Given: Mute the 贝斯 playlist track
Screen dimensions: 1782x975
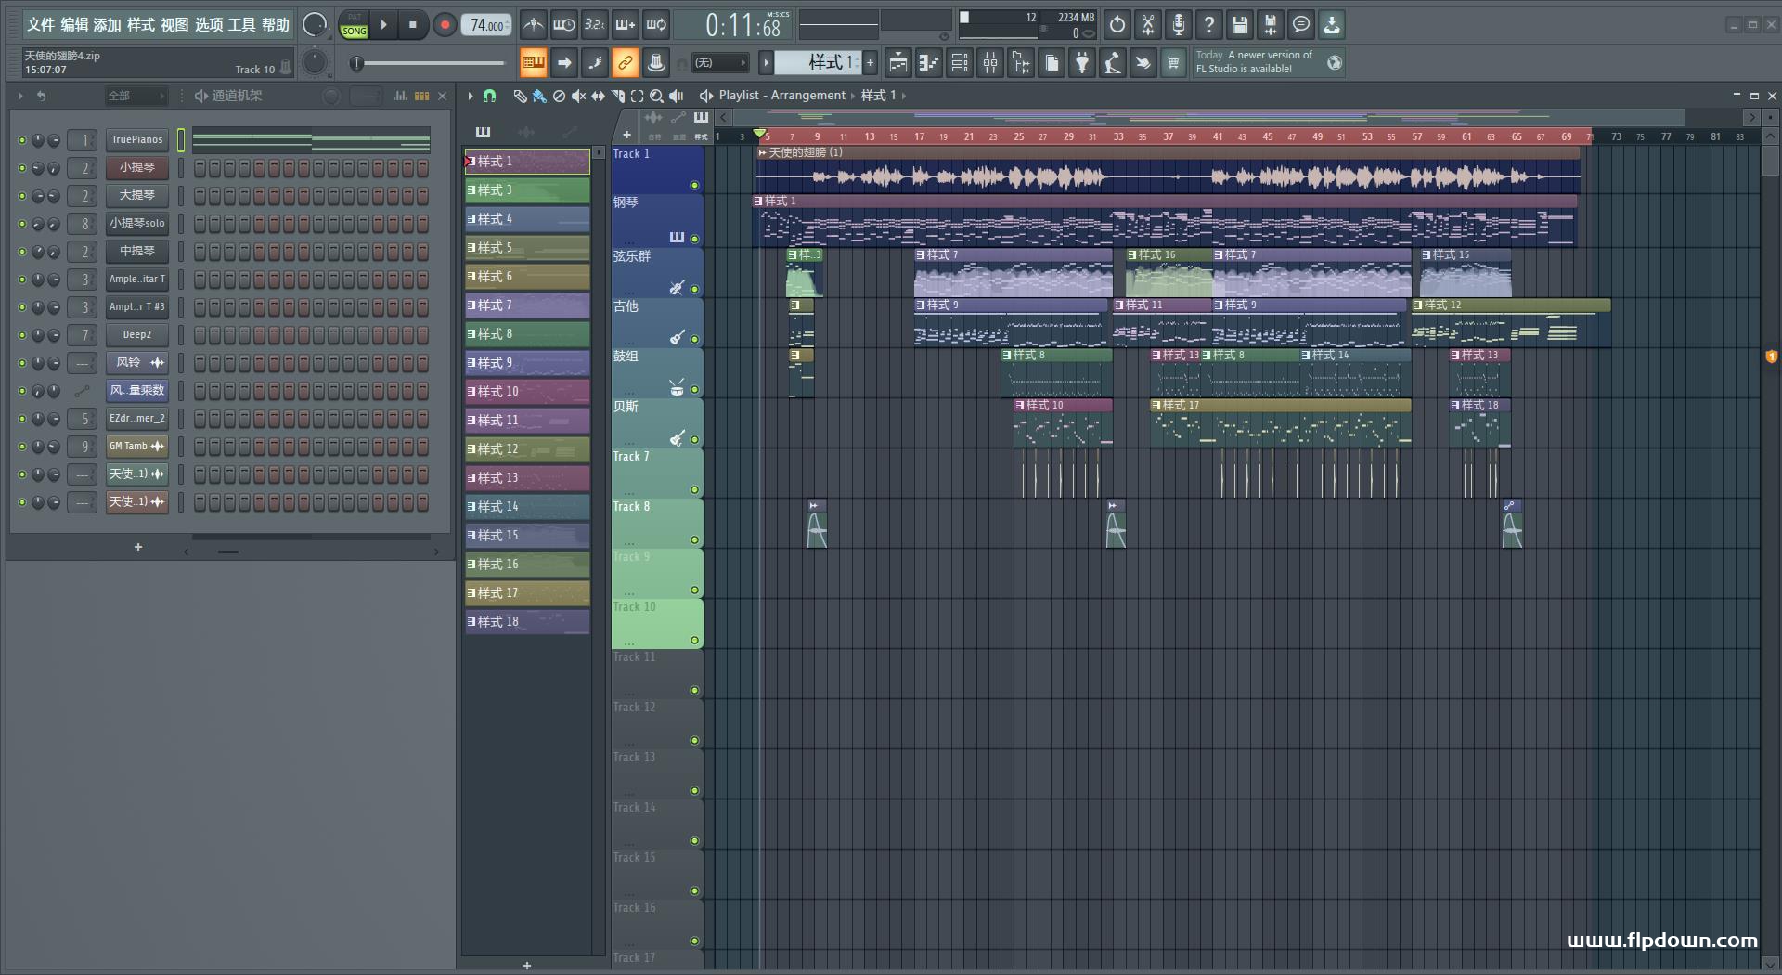Looking at the screenshot, I should coord(694,440).
